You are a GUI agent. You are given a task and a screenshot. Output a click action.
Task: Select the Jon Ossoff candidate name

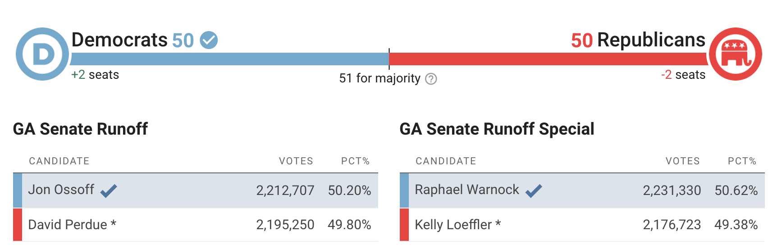(x=61, y=190)
